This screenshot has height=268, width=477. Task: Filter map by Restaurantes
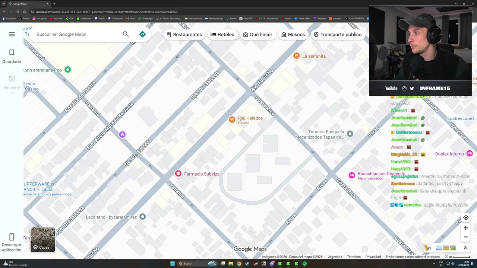pos(184,35)
